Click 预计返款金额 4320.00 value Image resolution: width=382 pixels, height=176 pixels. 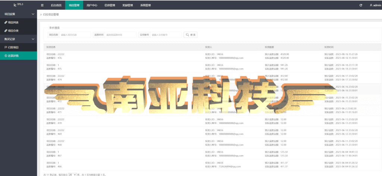(285, 54)
